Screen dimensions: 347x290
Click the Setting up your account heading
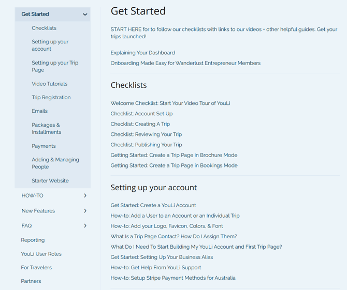(x=154, y=188)
